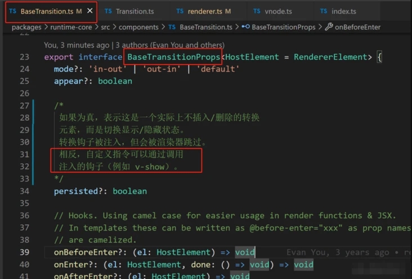412x279 pixels.
Task: Click 'boolean' type on line 25
Action: coord(115,81)
